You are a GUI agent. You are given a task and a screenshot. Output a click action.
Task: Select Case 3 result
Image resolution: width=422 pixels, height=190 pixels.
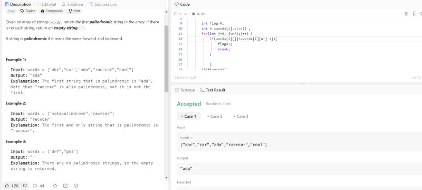(x=241, y=116)
